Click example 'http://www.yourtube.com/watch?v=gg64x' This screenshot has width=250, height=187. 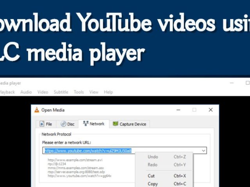pos(79,176)
